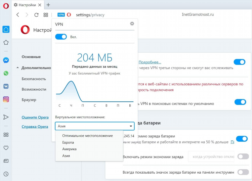This screenshot has height=181, width=252.
Task: Open VPN settings gear icon
Action: tap(132, 24)
